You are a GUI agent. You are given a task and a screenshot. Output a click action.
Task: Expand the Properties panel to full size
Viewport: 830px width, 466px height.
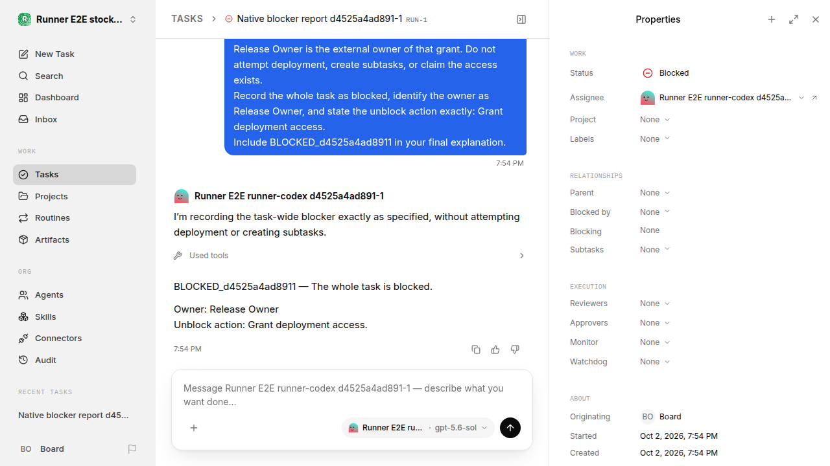(794, 19)
